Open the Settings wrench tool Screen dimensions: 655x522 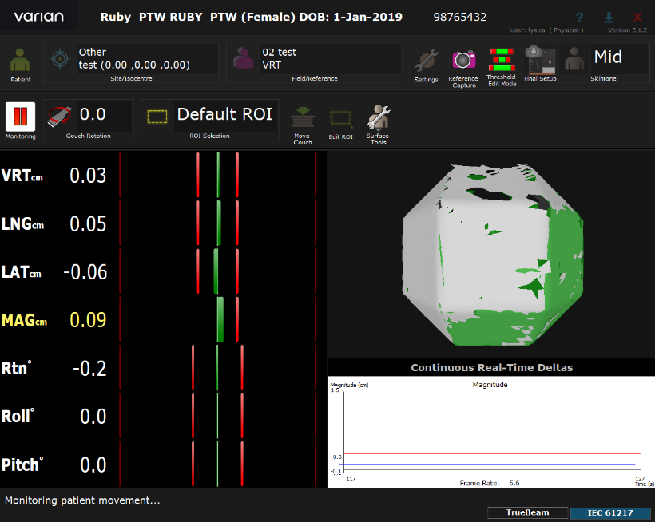point(426,62)
